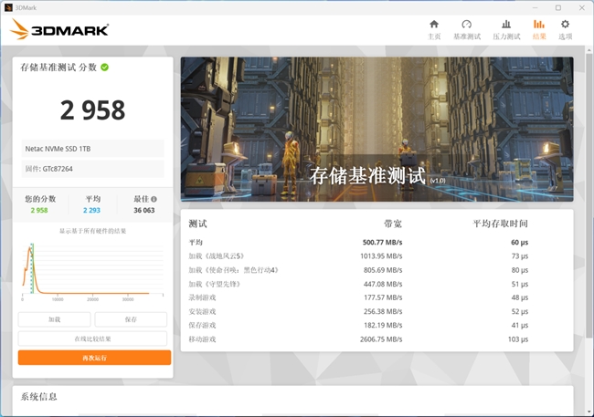Click the storage benchmark banner image
Image resolution: width=594 pixels, height=417 pixels.
(377, 130)
